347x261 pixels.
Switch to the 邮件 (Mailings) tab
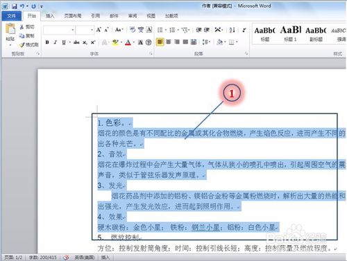(114, 16)
